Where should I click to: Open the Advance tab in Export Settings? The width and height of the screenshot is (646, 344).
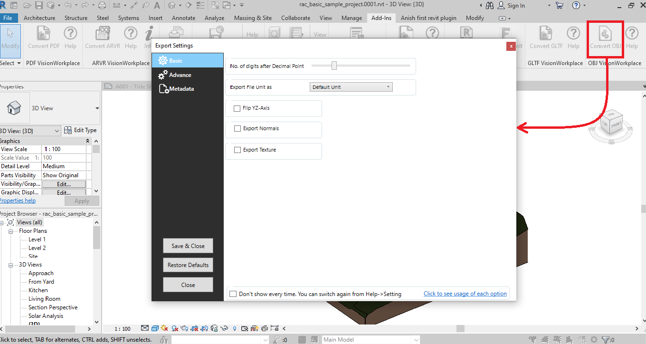187,75
